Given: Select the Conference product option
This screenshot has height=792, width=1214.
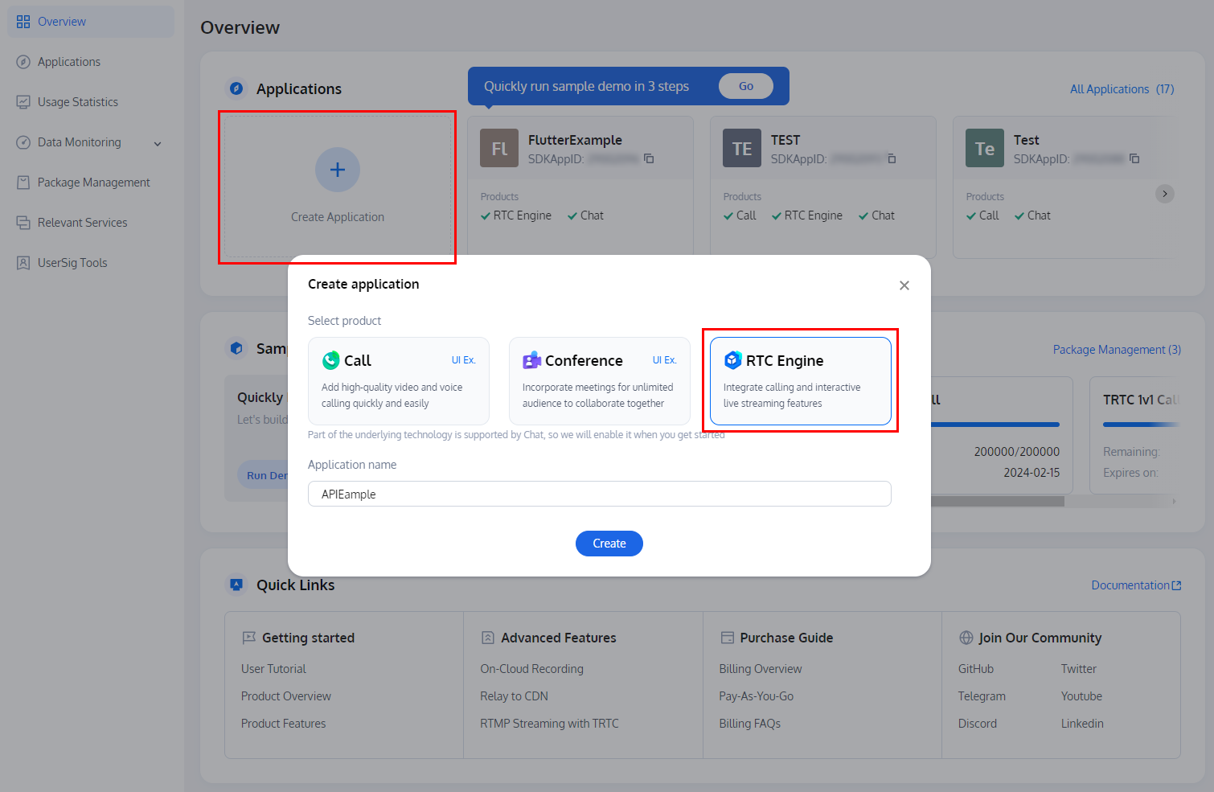Looking at the screenshot, I should tap(600, 381).
